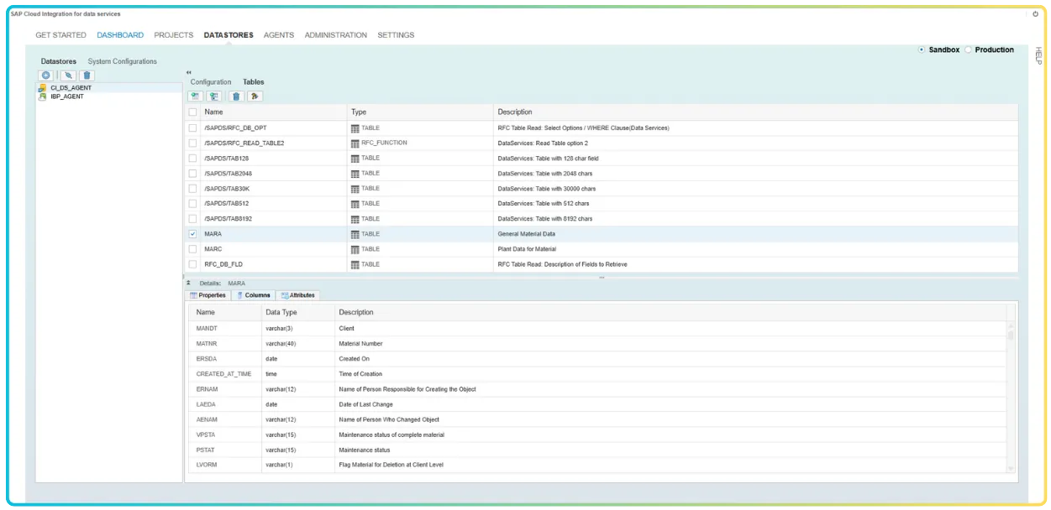Screen dimensions: 1051x510
Task: Add a new datastore with the plus icon
Action: (47, 75)
